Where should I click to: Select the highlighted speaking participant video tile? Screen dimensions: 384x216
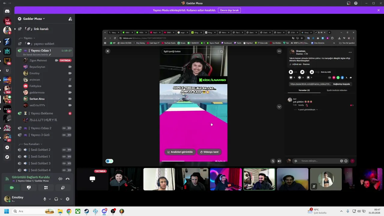259,179
